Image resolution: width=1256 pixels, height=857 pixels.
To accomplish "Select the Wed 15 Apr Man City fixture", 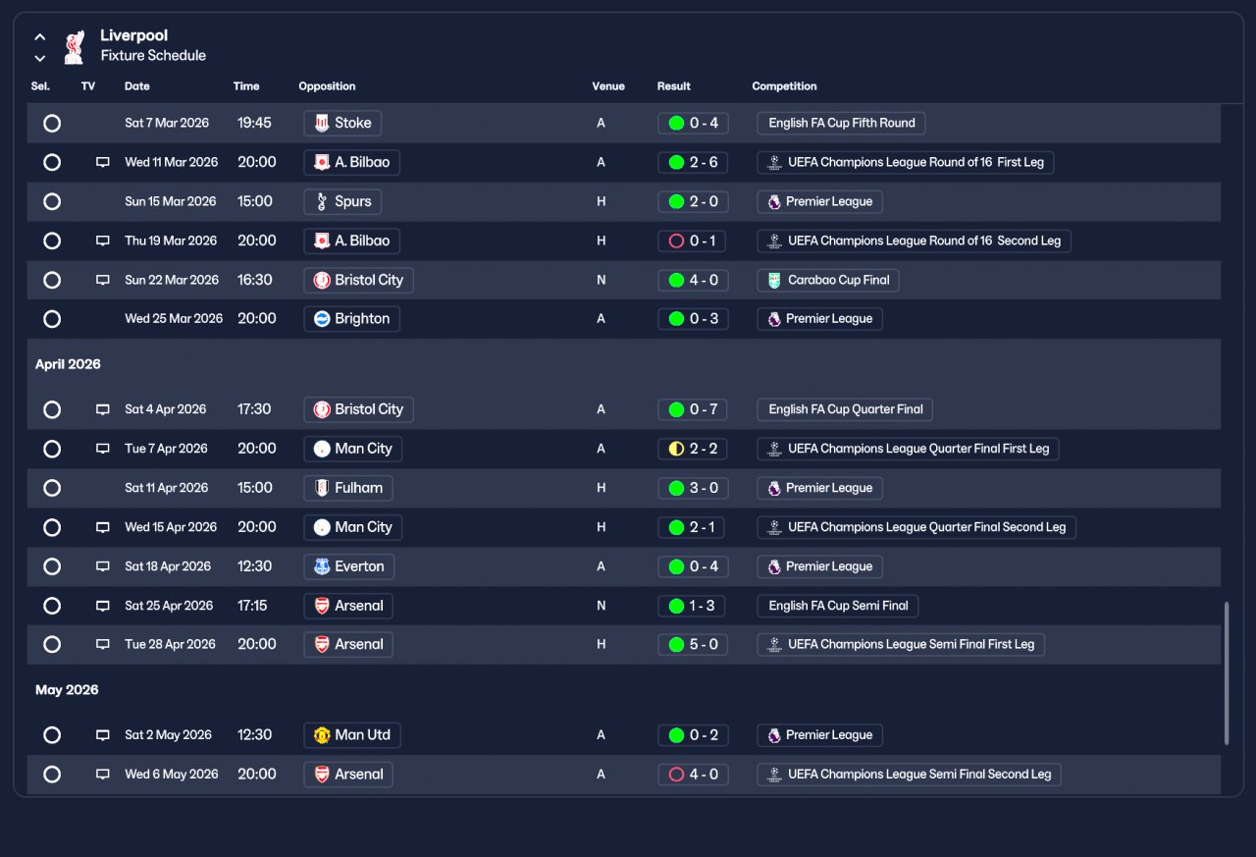I will point(52,527).
